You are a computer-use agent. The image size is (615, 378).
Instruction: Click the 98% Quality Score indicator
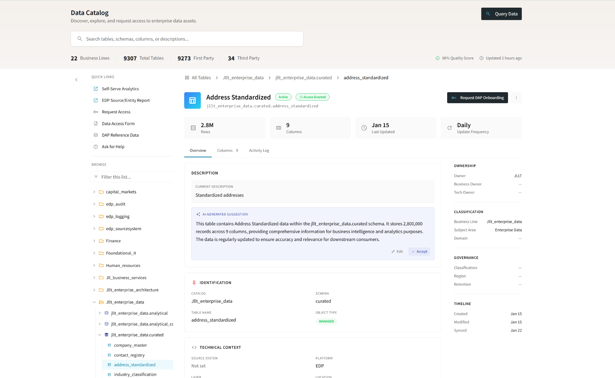454,58
